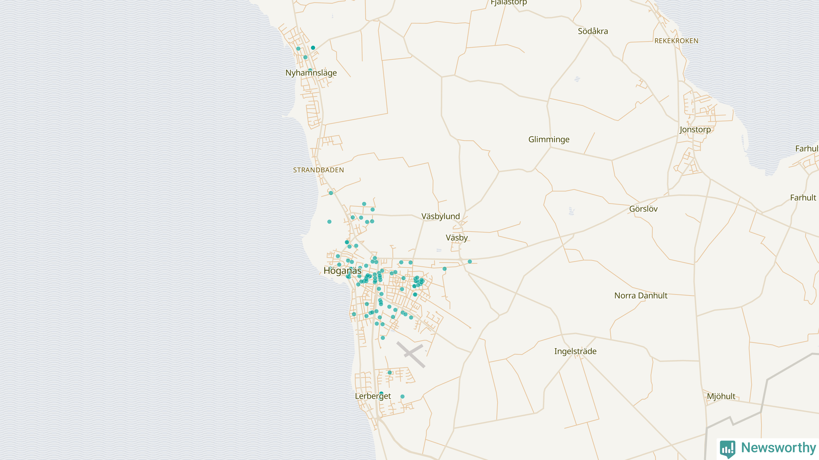Click the Mjöhult place label
The height and width of the screenshot is (460, 819).
(721, 396)
